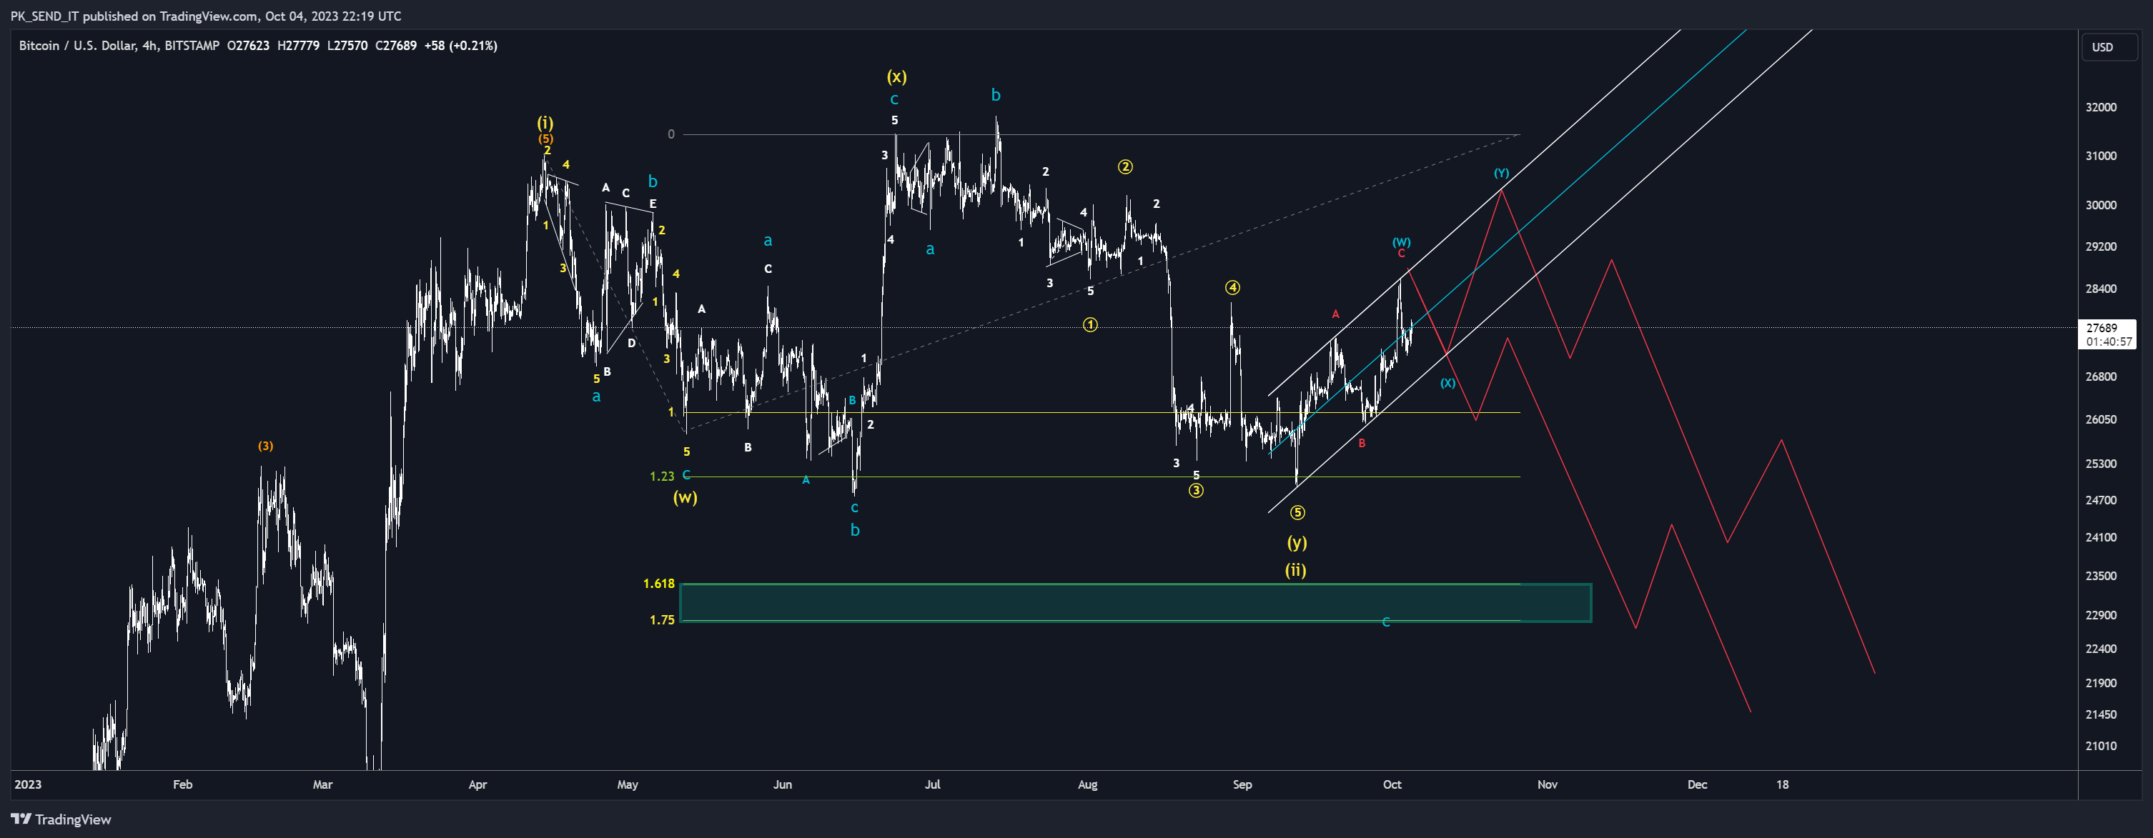This screenshot has height=838, width=2153.
Task: Click the current price label 27689
Action: (2102, 327)
